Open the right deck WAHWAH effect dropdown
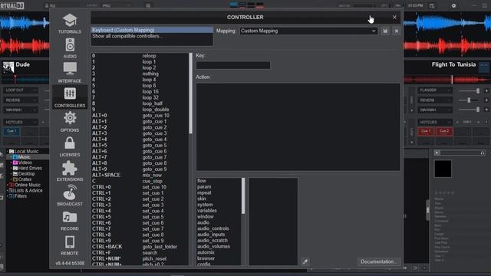This screenshot has width=491, height=276. click(x=435, y=110)
